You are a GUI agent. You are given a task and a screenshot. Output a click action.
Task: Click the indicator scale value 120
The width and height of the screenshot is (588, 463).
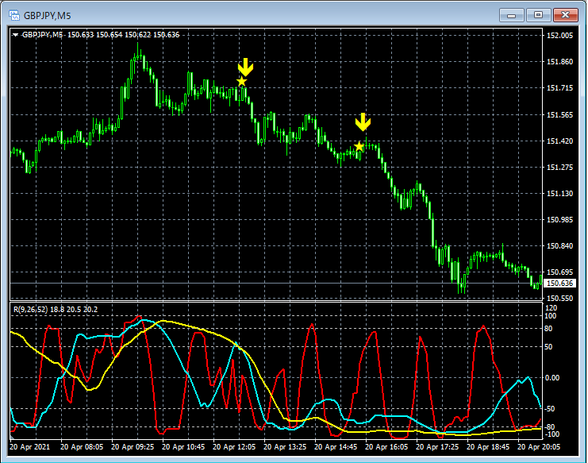coord(552,308)
